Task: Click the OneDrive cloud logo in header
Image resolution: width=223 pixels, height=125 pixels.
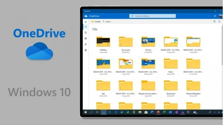Action: click(x=86, y=16)
